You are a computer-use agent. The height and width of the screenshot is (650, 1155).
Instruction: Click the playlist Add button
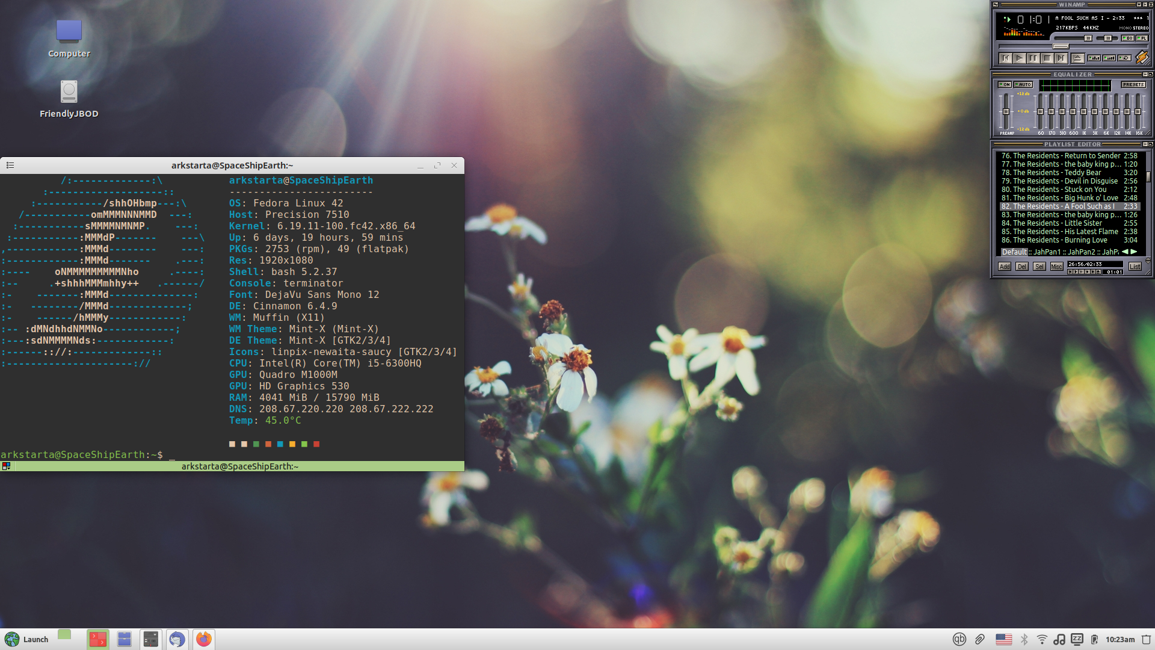(1005, 267)
